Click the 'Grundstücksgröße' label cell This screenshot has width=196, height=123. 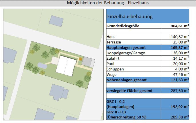pos(134,26)
